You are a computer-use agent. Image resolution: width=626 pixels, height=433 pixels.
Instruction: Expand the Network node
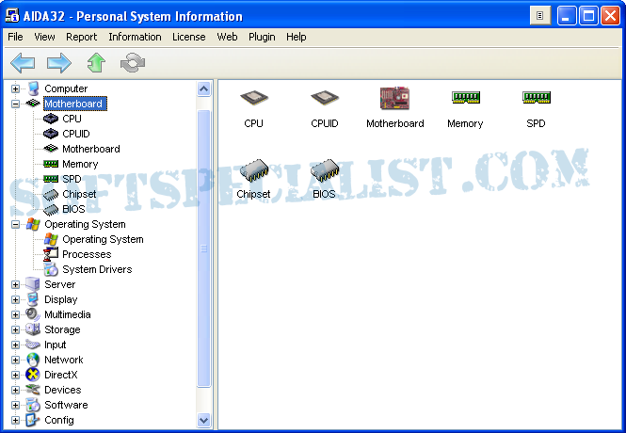[x=15, y=360]
